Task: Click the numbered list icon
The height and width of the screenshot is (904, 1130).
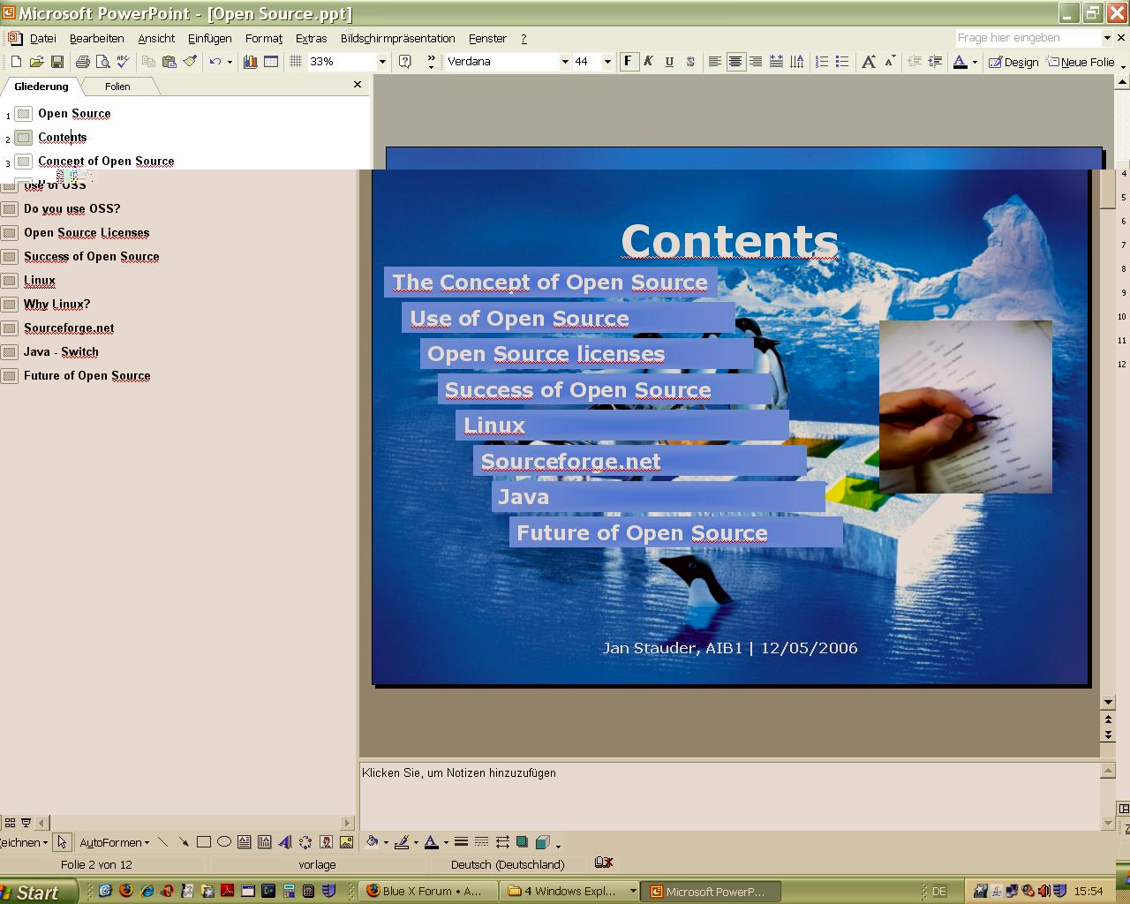Action: tap(821, 62)
